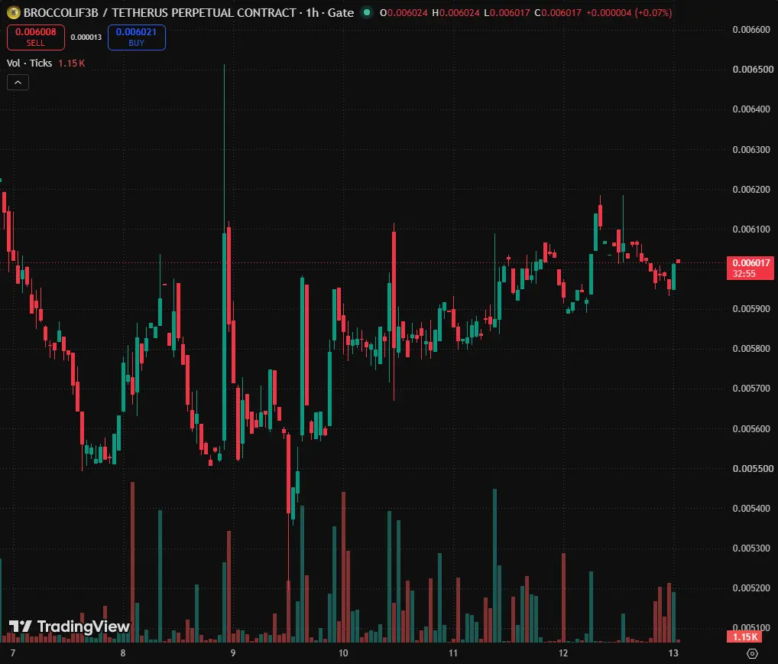
Task: Click the BROCCOLIF3B coin logo icon
Action: (x=14, y=12)
